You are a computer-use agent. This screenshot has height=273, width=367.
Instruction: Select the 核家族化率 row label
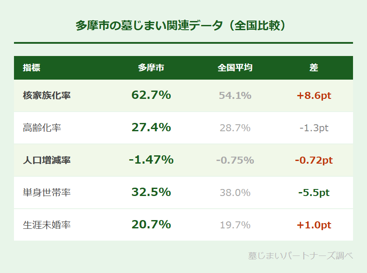pos(47,95)
